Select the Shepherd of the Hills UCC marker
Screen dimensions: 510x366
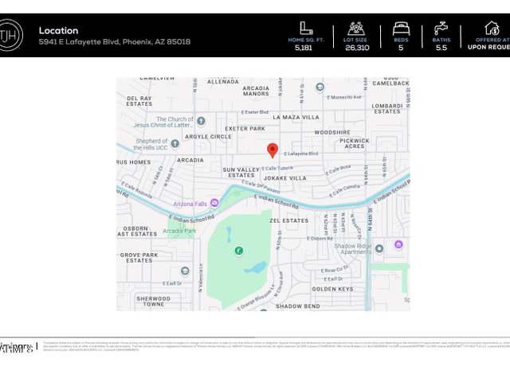point(175,143)
